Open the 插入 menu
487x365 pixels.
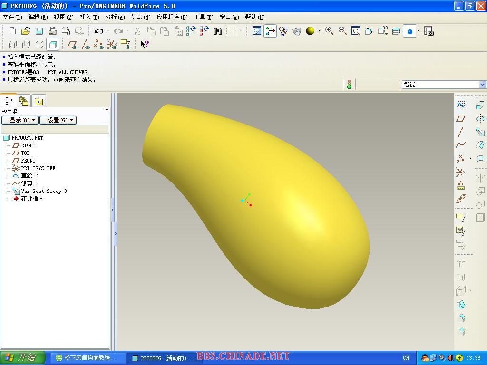pos(89,17)
